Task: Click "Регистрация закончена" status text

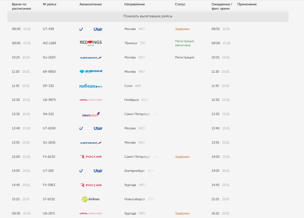Action: coord(184,43)
